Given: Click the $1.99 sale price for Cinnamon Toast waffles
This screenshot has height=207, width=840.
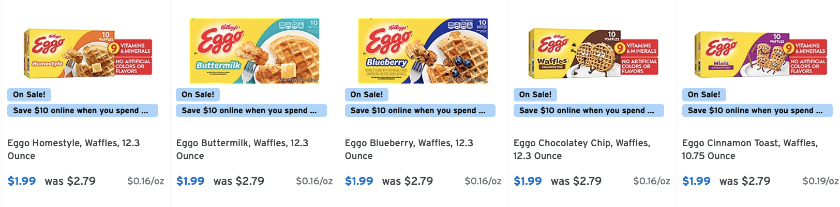Looking at the screenshot, I should pyautogui.click(x=696, y=181).
